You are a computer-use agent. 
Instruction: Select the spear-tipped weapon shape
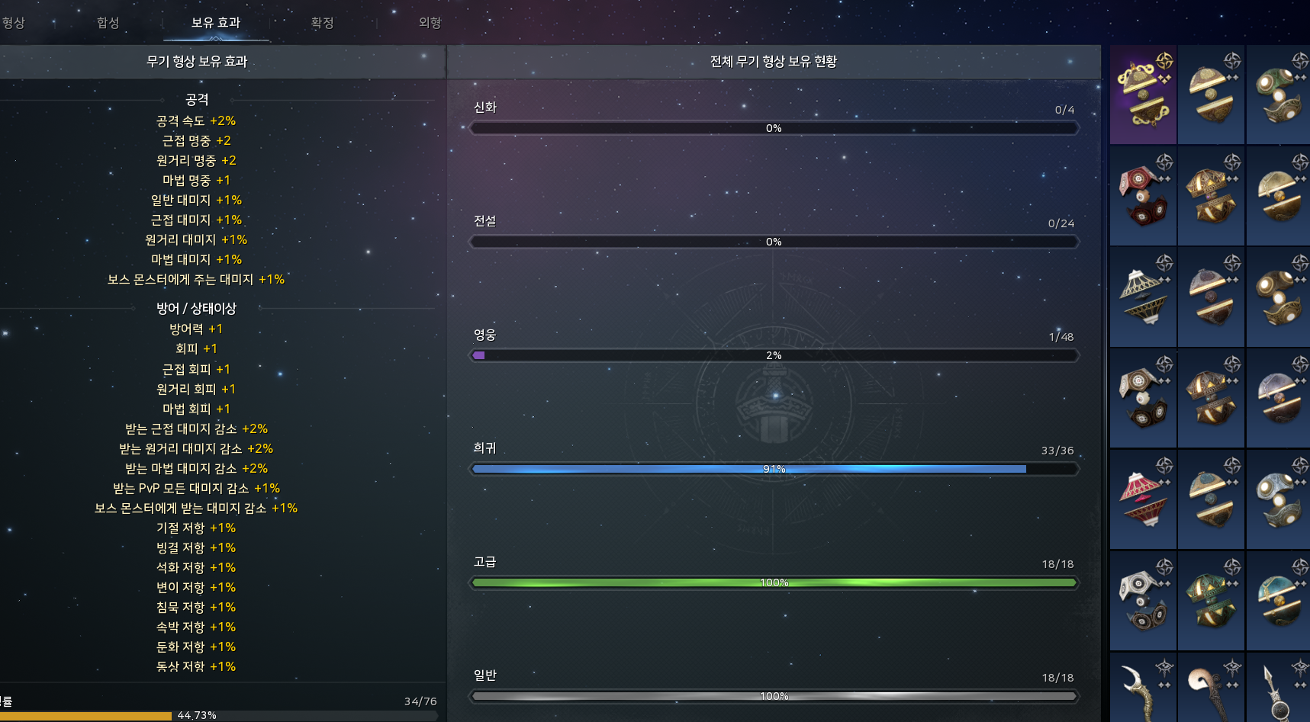click(1278, 688)
